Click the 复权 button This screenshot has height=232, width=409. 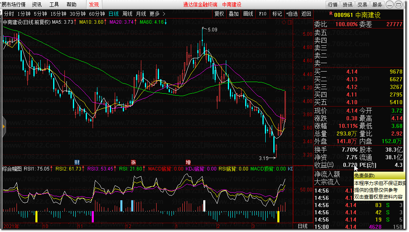click(x=219, y=14)
